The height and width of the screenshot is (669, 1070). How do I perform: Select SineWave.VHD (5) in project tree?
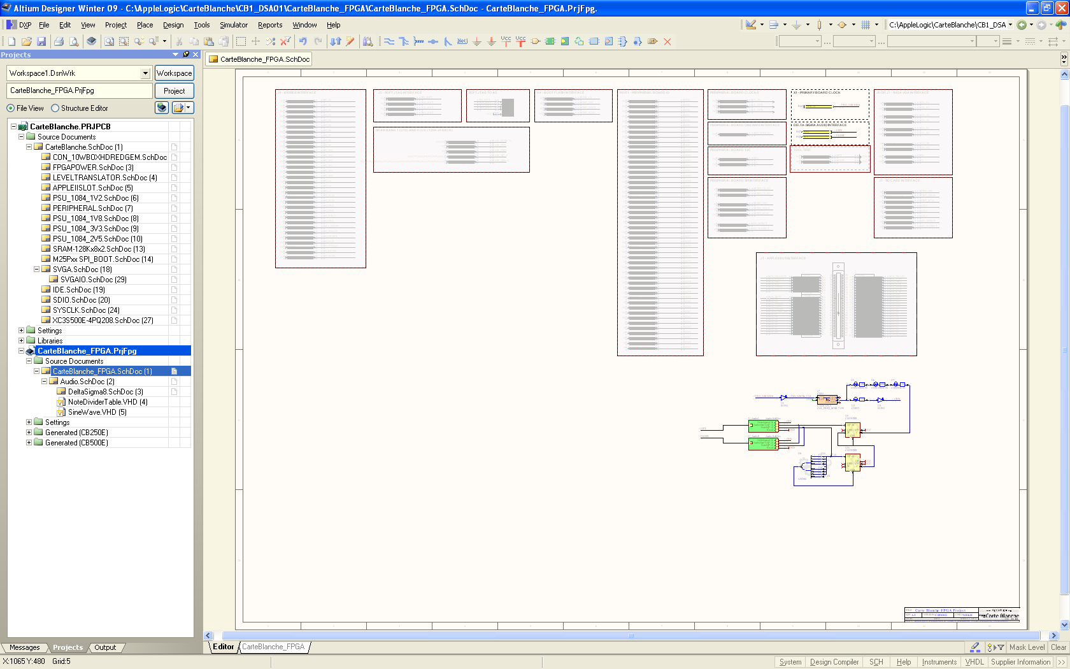[97, 412]
